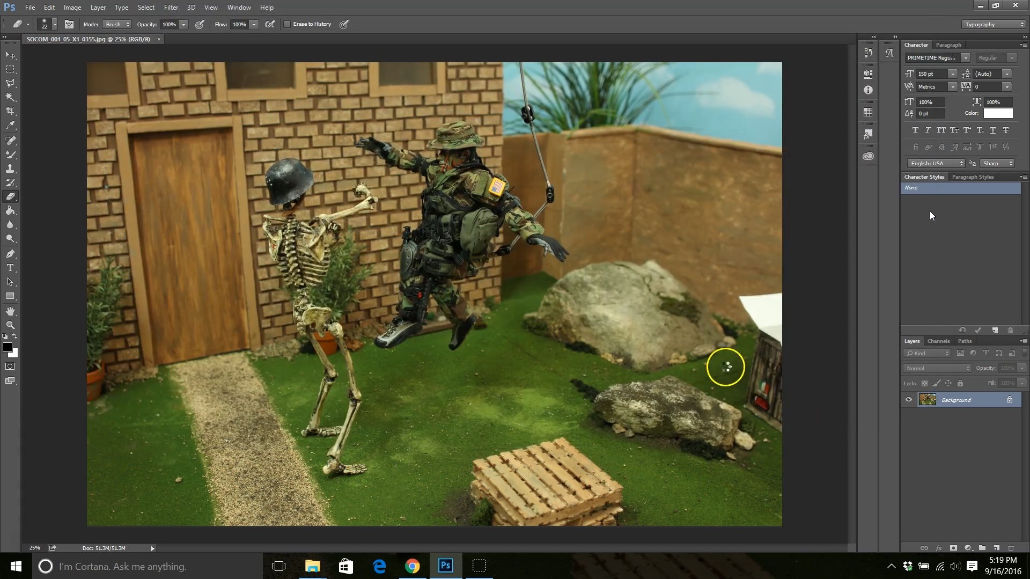The width and height of the screenshot is (1030, 579).
Task: Delete layer using Layers panel trash icon
Action: (x=1011, y=548)
